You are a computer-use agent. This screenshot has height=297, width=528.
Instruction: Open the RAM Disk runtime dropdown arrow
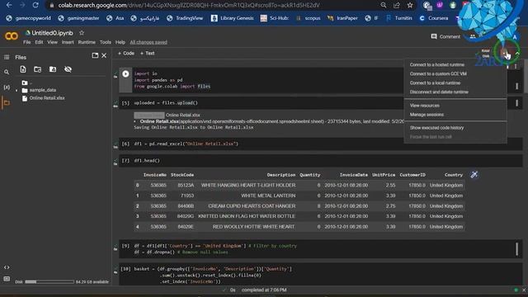[504, 53]
